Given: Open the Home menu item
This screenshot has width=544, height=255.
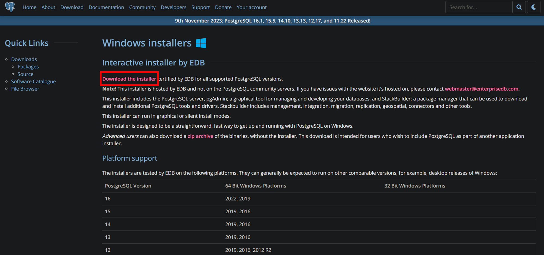Looking at the screenshot, I should pyautogui.click(x=29, y=7).
